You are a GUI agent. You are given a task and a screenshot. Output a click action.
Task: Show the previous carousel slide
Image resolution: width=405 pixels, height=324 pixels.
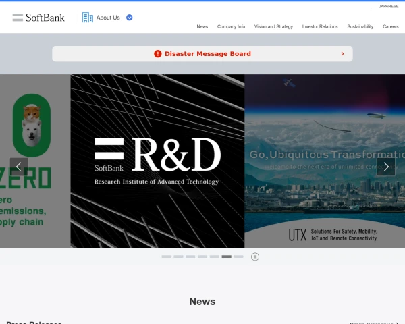[19, 166]
